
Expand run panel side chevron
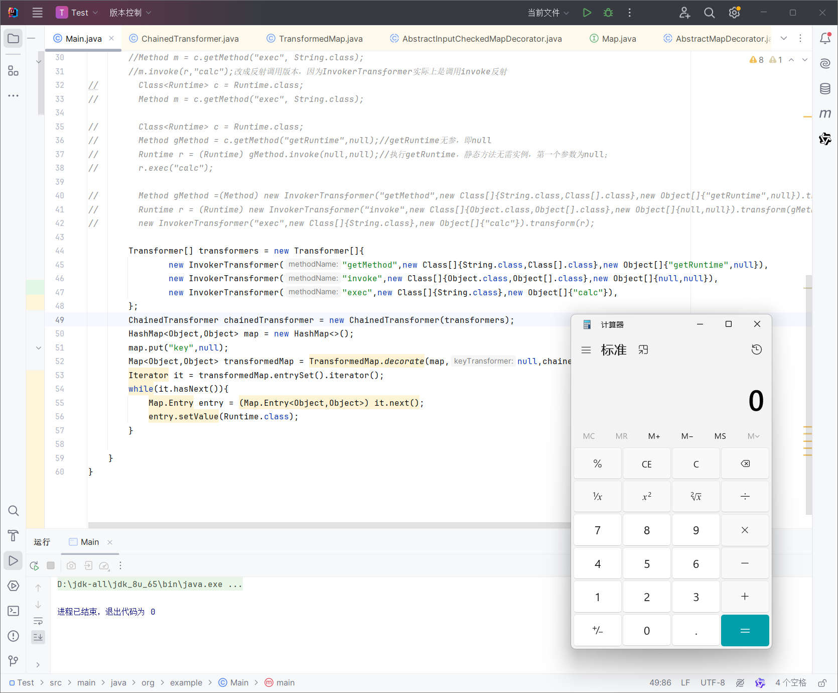pos(38,665)
